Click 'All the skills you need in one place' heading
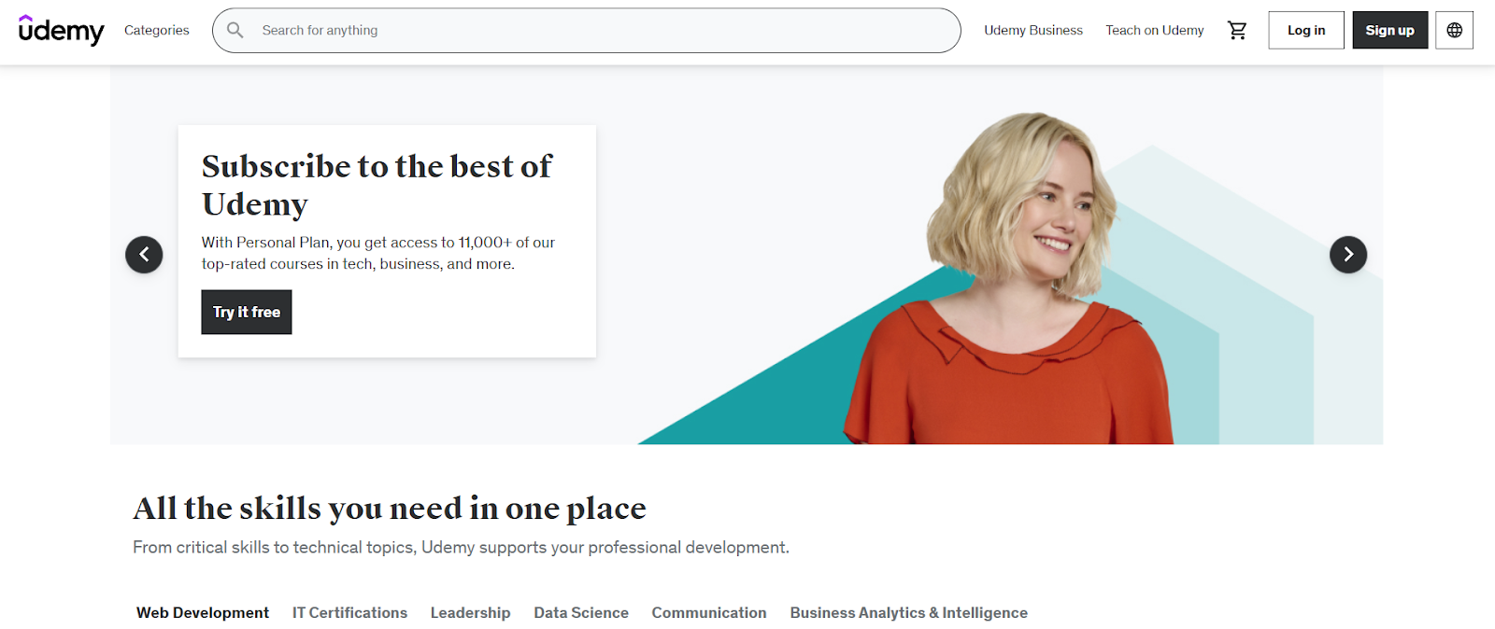 click(x=390, y=509)
